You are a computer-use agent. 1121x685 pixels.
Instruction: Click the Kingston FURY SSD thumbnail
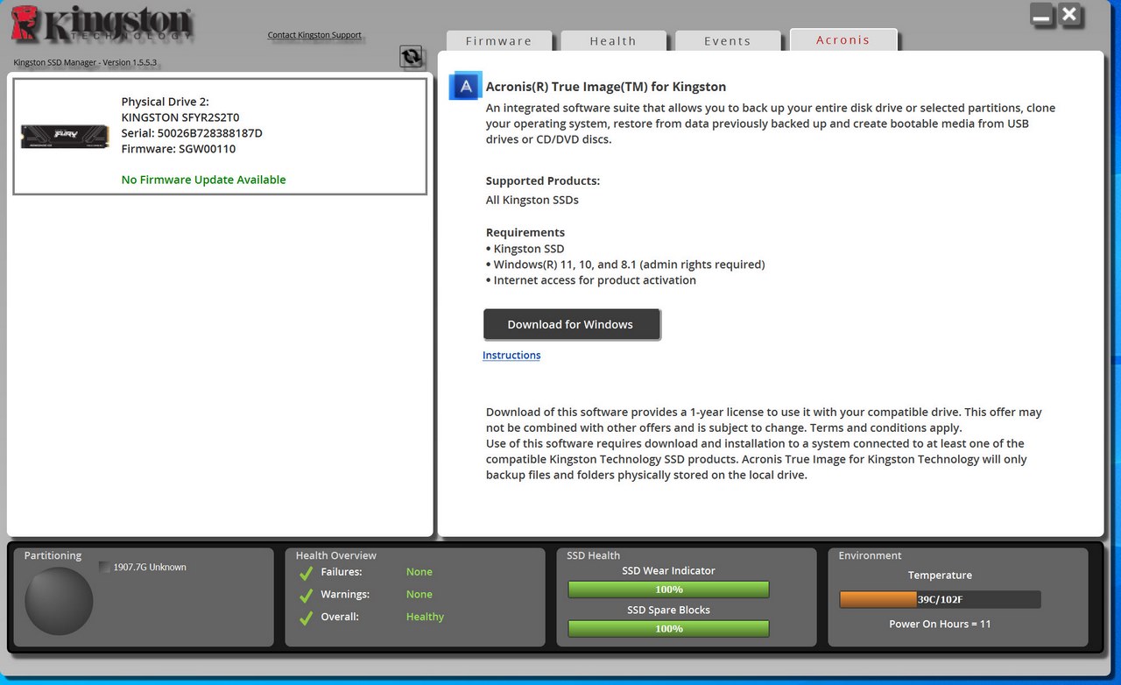pyautogui.click(x=65, y=136)
